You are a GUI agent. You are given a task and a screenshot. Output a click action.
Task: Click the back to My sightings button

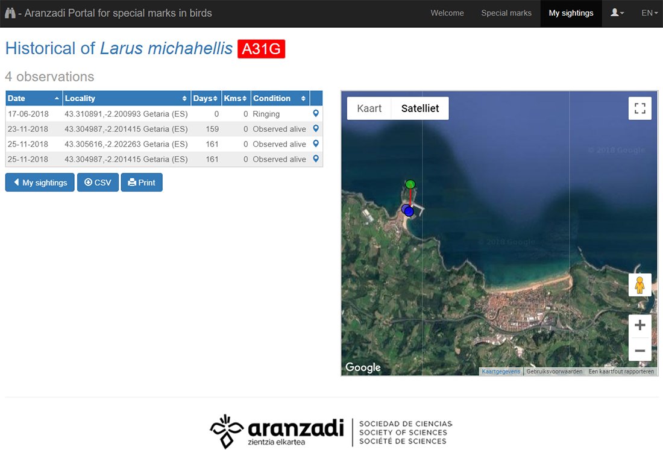point(40,183)
